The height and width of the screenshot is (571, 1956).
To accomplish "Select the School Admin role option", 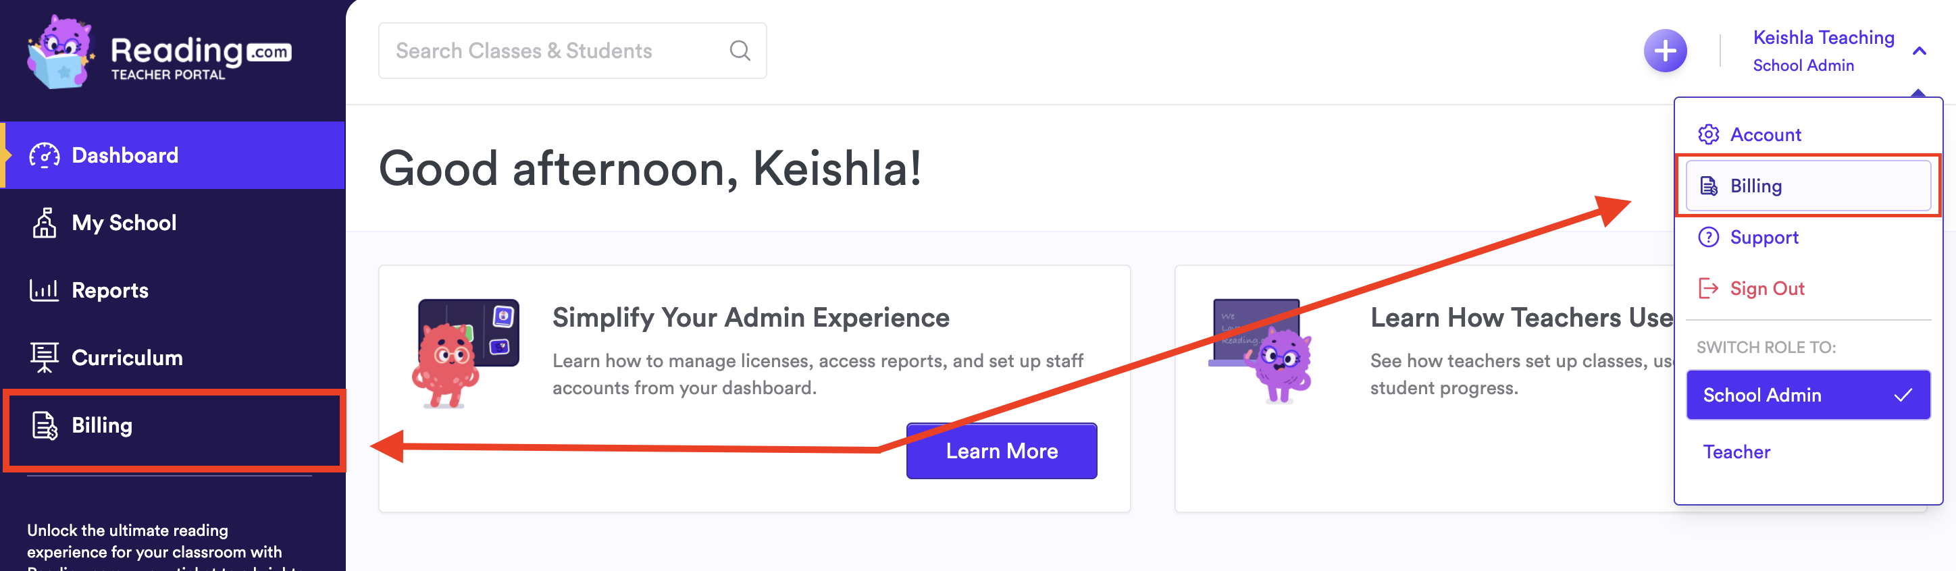I will pos(1807,395).
